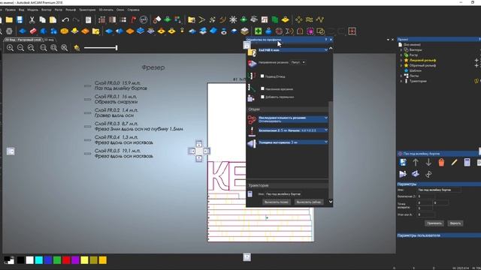Click the zoom out magnifier icon
Viewport: 481px width, 270px height.
(20, 48)
